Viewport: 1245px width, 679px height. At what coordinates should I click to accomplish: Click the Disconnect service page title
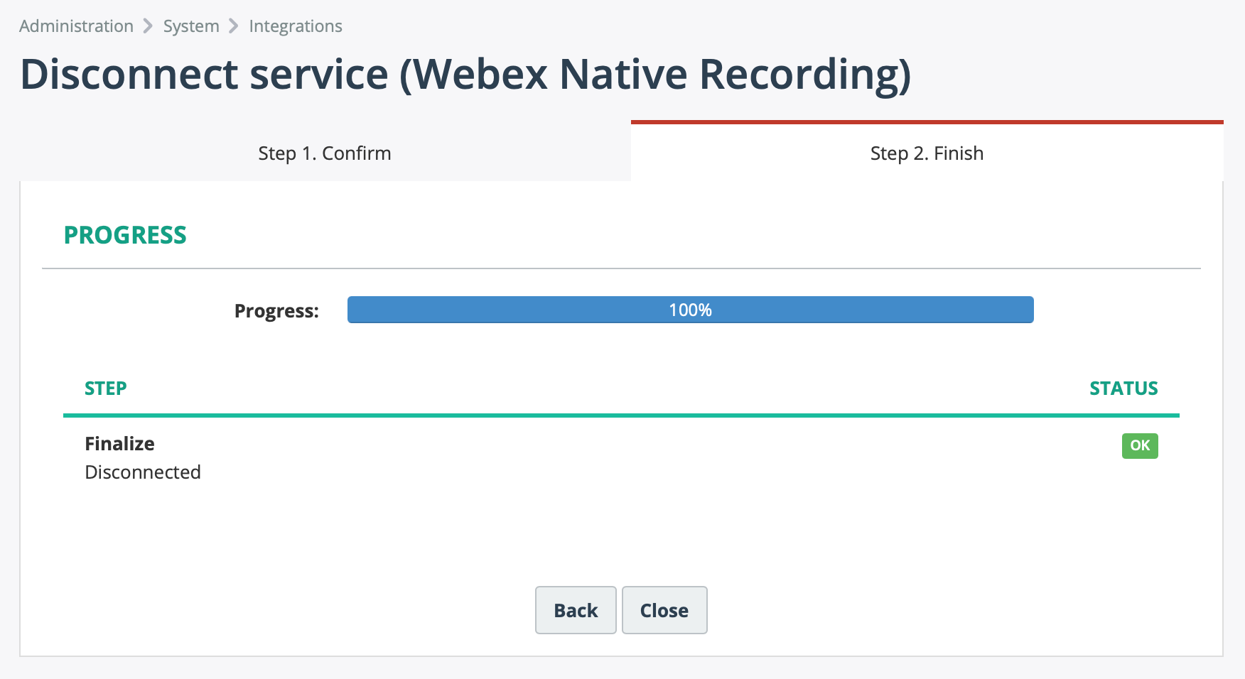click(x=466, y=73)
